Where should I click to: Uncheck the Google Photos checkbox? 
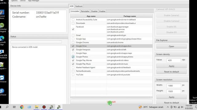click(x=73, y=57)
